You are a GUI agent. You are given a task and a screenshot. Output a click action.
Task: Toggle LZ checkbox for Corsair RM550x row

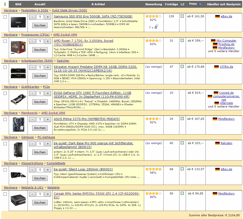tap(182, 193)
